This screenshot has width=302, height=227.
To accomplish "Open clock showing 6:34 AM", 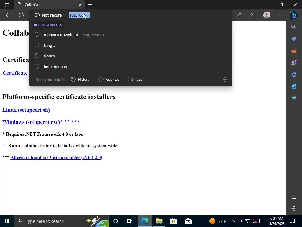I will pos(277,221).
